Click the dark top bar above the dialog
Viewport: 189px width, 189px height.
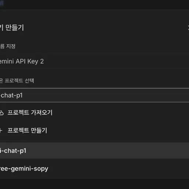pyautogui.click(x=94, y=5)
